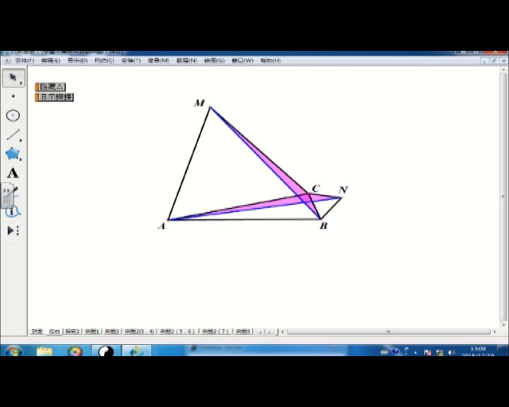Select the Compass circle tool

click(x=13, y=116)
